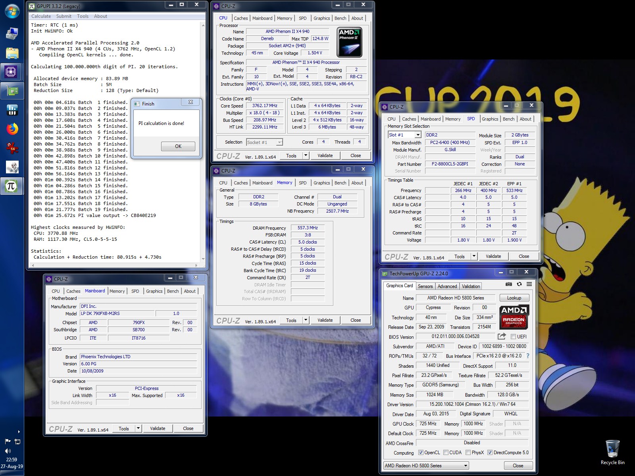Expand Tools arrow in the CPU-Z SPD window
Screen dimensions: 635x476
474,256
